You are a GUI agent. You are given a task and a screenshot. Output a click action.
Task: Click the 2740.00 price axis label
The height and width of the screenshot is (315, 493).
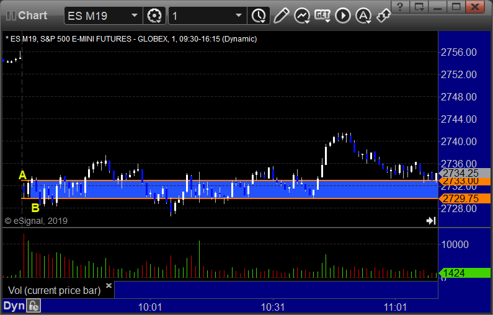point(459,141)
